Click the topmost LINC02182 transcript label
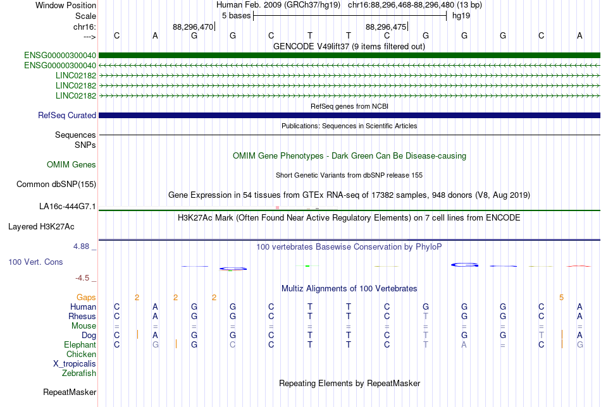The height and width of the screenshot is (407, 601). [x=76, y=75]
